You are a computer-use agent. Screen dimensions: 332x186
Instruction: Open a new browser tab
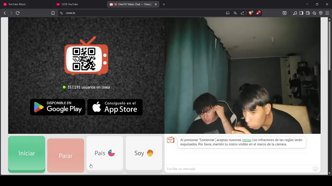[164, 4]
